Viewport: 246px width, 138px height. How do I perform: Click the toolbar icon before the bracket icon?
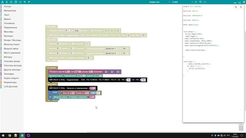200,2
